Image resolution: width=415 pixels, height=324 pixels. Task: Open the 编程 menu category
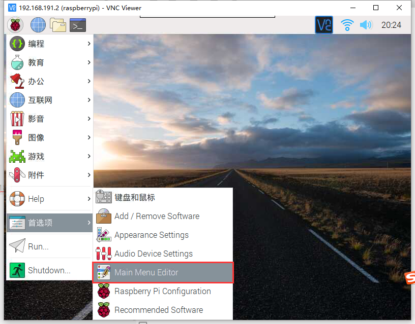(x=49, y=44)
